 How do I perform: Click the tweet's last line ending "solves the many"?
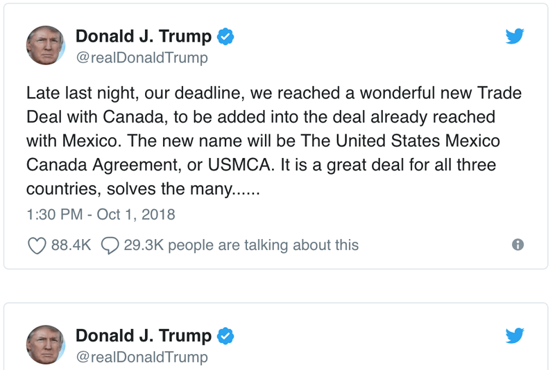(x=142, y=189)
